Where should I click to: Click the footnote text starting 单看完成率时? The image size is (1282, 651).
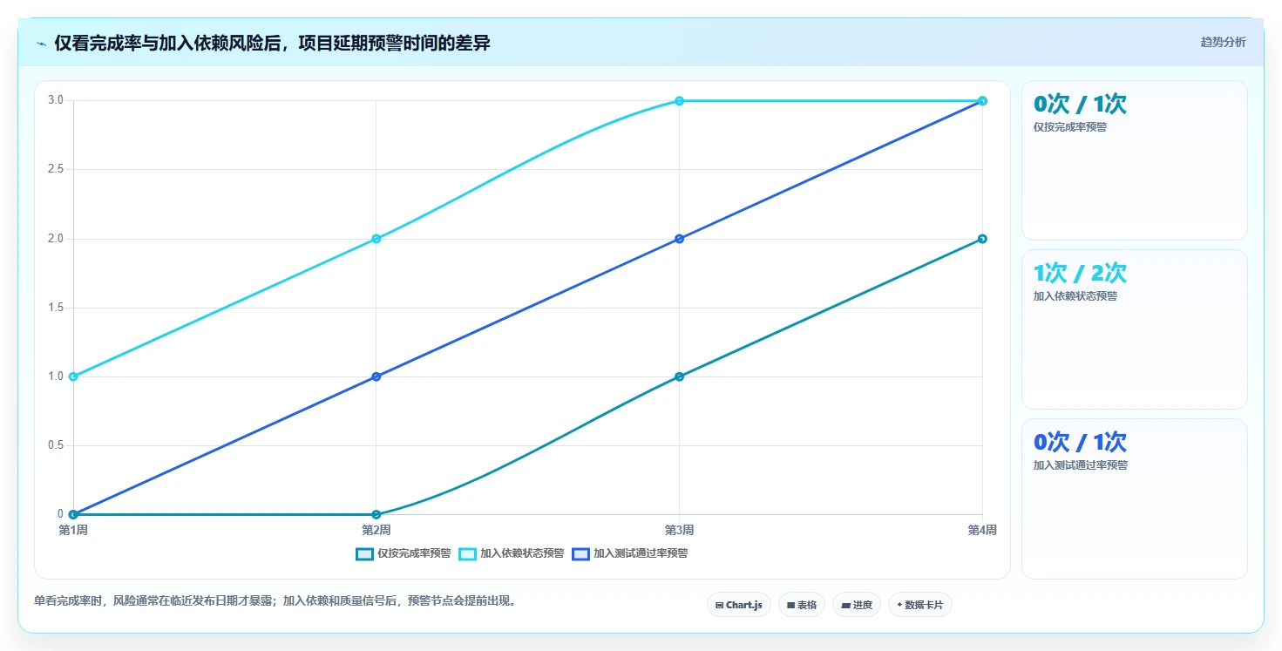277,600
